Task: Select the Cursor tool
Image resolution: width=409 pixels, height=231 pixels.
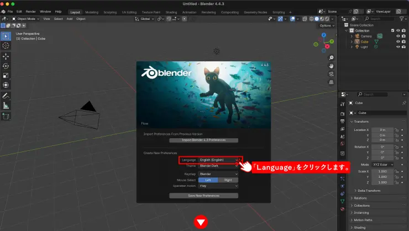Action: point(6,46)
